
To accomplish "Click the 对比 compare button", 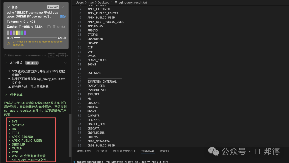I will tap(52, 55).
